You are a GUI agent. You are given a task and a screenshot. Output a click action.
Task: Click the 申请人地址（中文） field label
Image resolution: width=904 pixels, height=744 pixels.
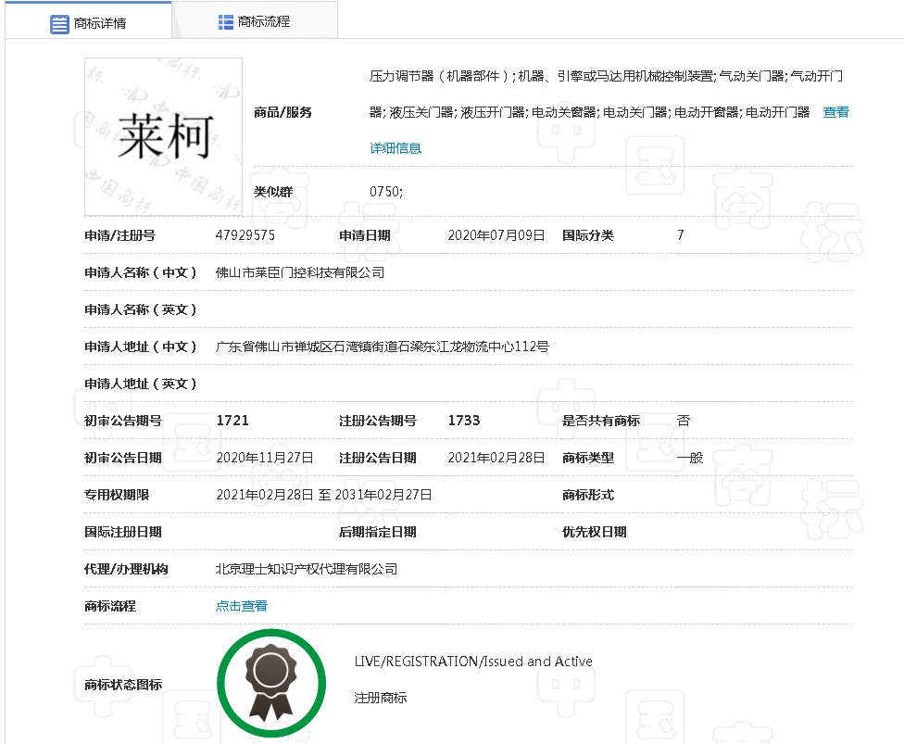pos(141,347)
